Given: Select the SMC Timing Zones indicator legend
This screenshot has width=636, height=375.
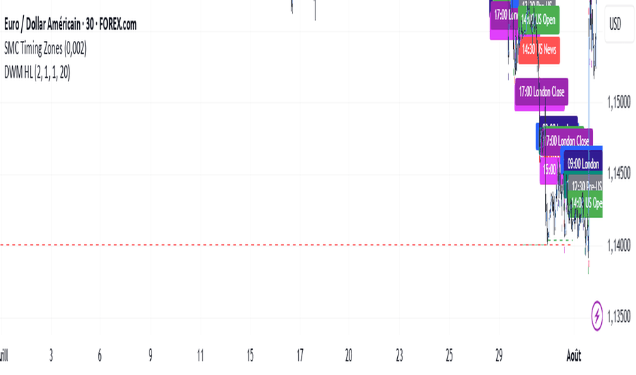Looking at the screenshot, I should pyautogui.click(x=46, y=48).
